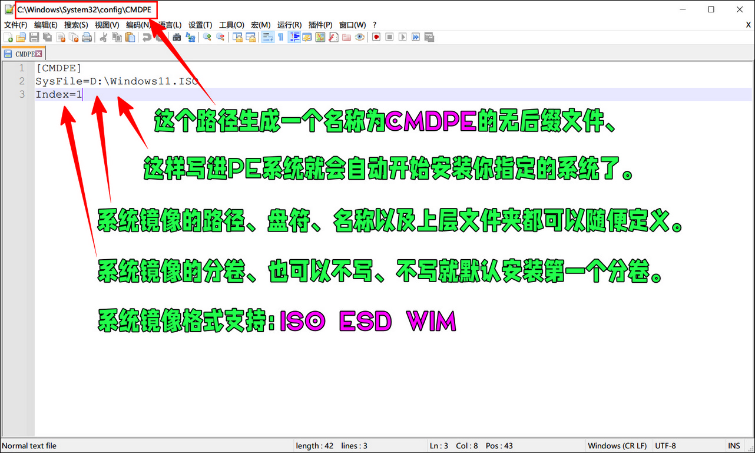Zoom in using the magnifier plus icon

coord(207,37)
